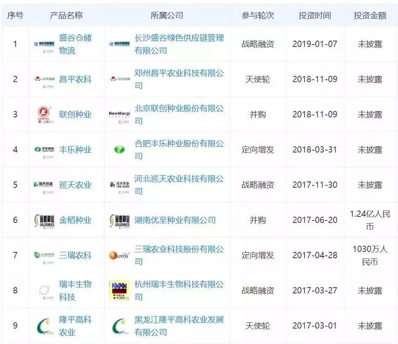Click the 金稻种业 product name
This screenshot has height=344, width=398.
tap(75, 220)
